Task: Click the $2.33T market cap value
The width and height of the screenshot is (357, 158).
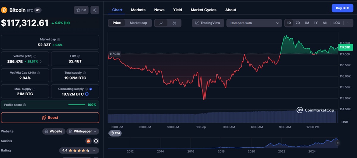Action: 44,45
